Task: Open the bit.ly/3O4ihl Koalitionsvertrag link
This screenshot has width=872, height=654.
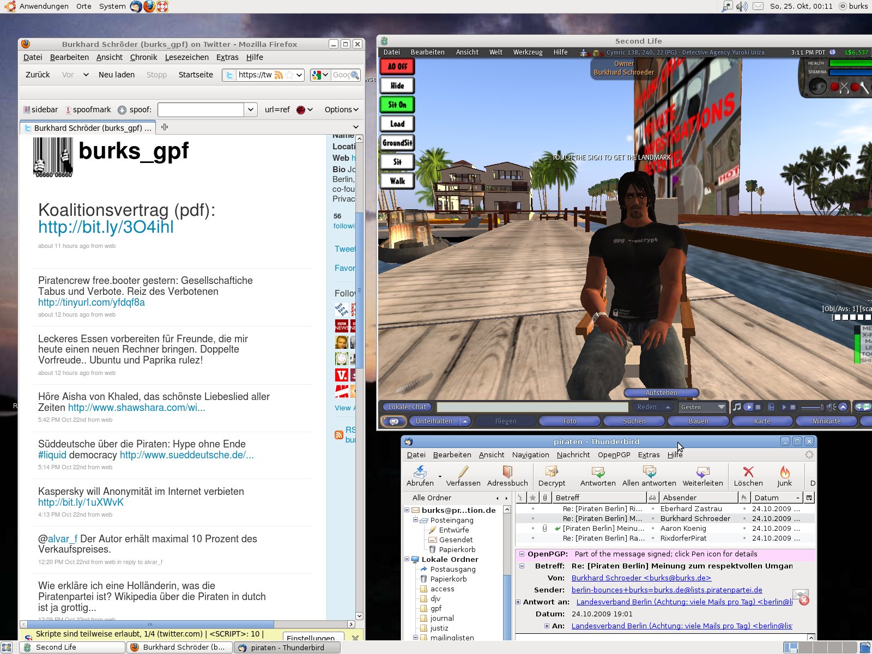Action: point(106,227)
